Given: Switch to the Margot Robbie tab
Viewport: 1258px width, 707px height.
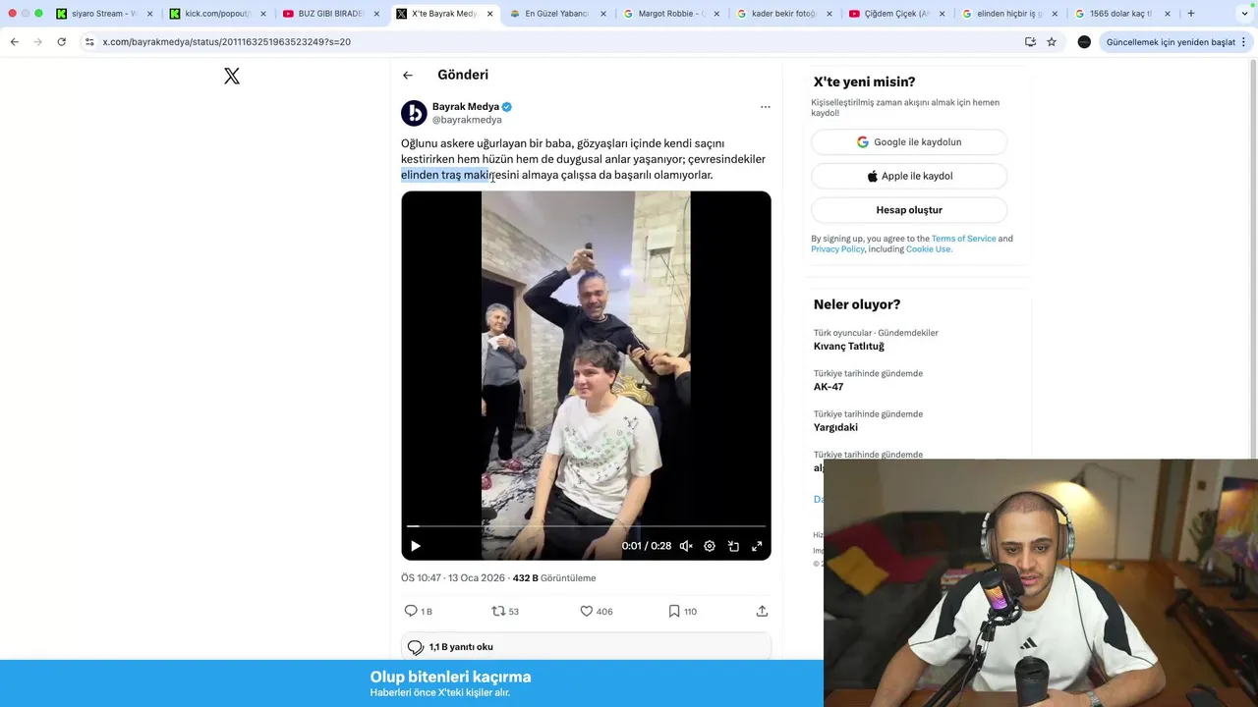Looking at the screenshot, I should (x=671, y=14).
